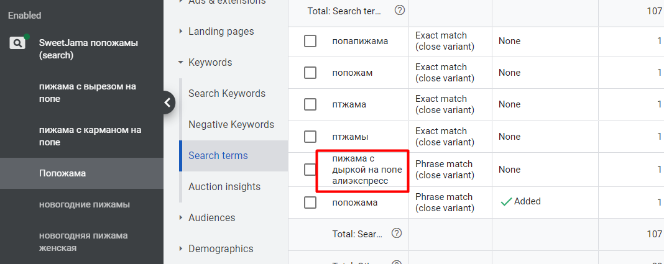
Task: Click help icon next to Total: Search terms
Action: coord(400,11)
